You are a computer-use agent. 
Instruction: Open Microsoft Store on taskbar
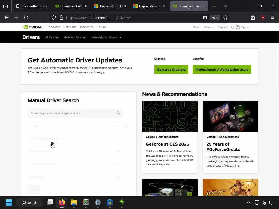(x=110, y=202)
